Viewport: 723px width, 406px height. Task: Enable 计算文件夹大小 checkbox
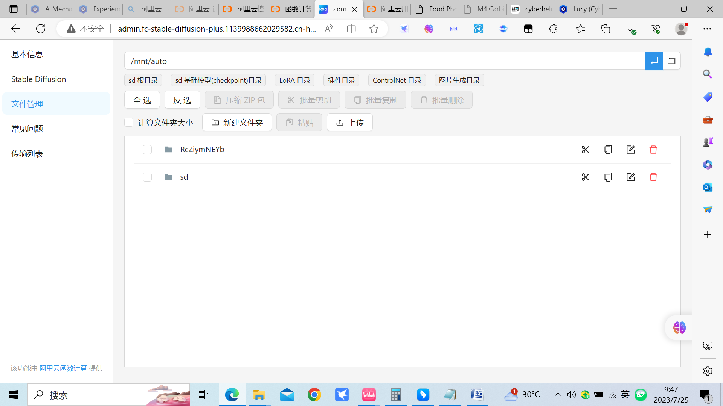(x=129, y=123)
